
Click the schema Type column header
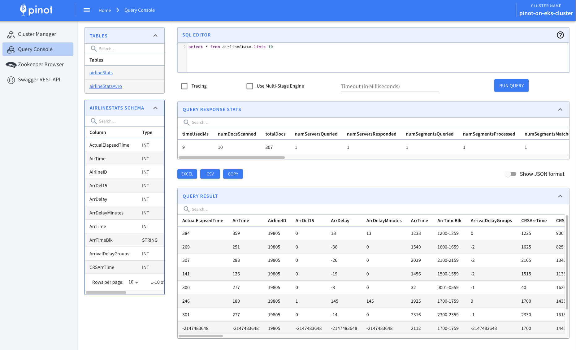pos(147,132)
